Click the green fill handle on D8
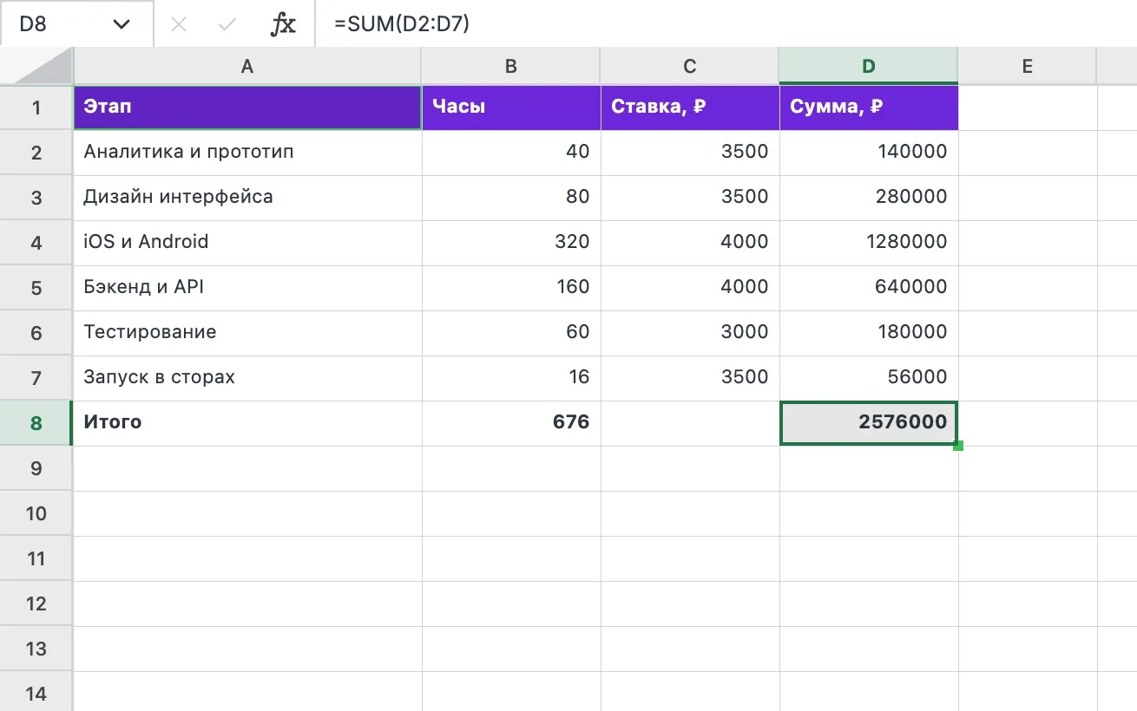 coord(958,446)
